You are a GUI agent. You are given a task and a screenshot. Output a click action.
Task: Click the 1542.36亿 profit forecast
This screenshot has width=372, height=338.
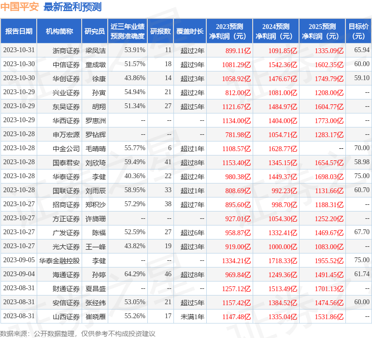[283, 65]
